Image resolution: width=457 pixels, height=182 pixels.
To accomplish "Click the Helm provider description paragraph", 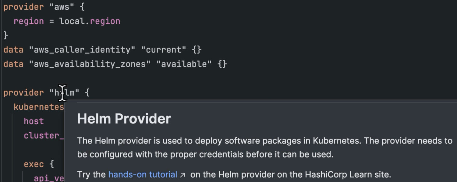I will [264, 147].
